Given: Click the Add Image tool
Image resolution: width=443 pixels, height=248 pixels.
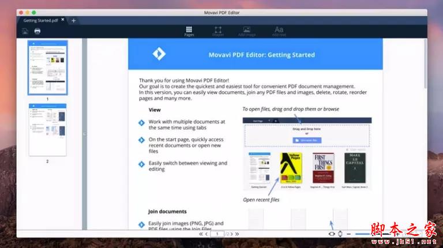Looking at the screenshot, I should (x=247, y=31).
